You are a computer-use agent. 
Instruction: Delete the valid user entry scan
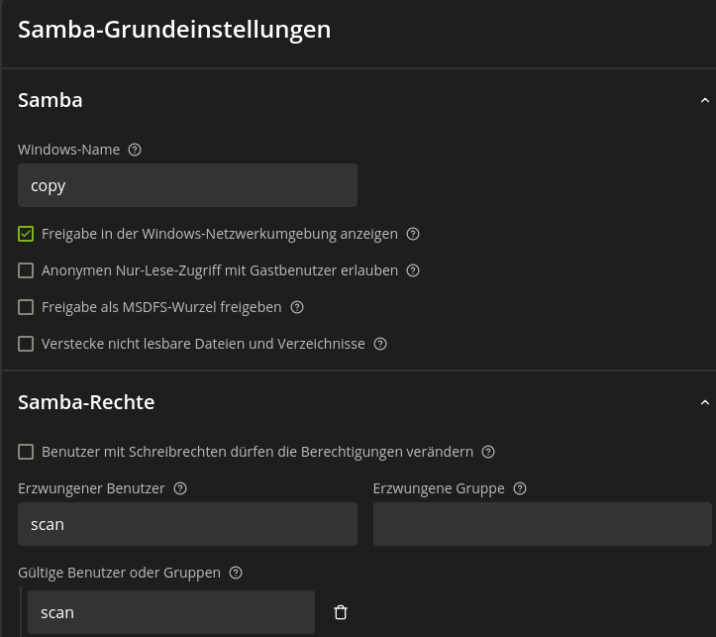[341, 612]
